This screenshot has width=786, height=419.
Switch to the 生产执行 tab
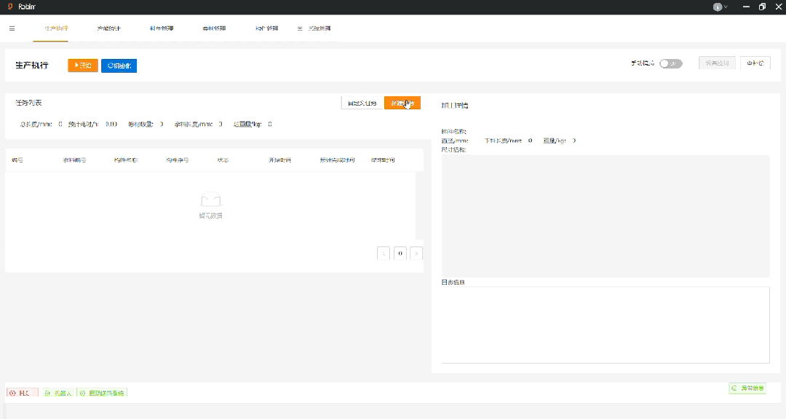tap(56, 28)
